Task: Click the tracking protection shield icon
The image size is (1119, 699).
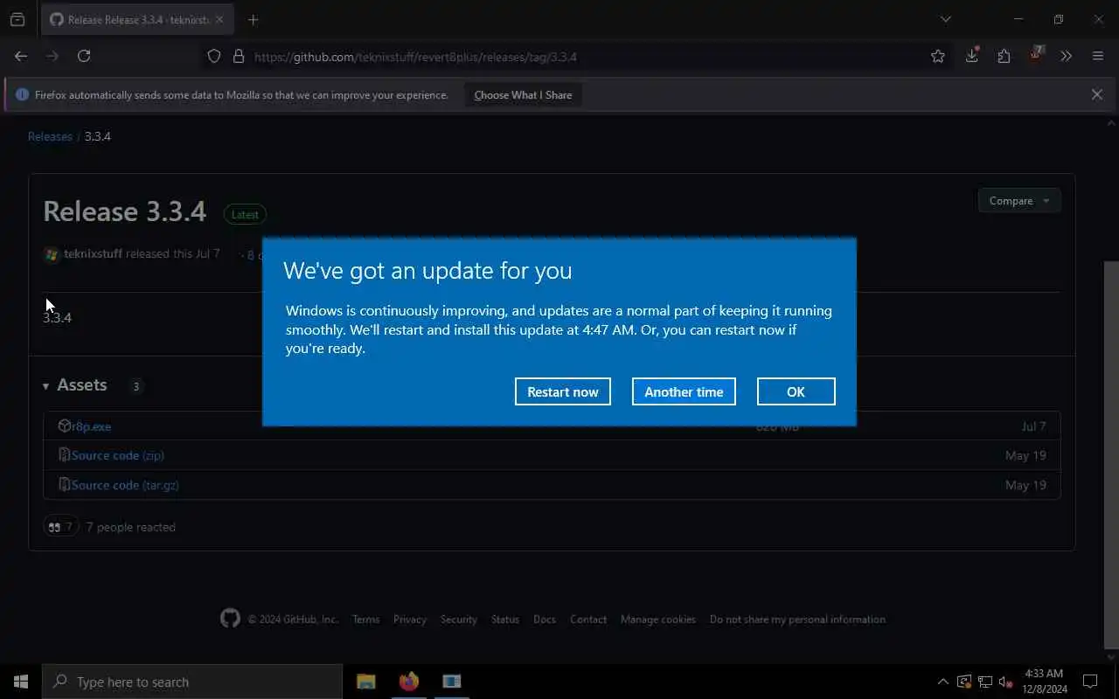Action: 214,56
